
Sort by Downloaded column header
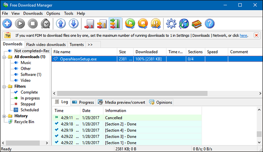(150, 52)
